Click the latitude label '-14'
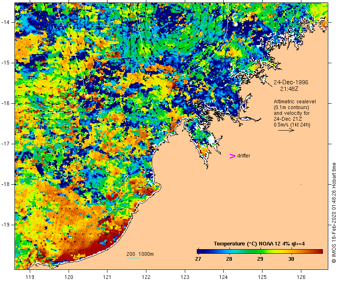Viewport: 339px width, 281px height. click(5, 22)
